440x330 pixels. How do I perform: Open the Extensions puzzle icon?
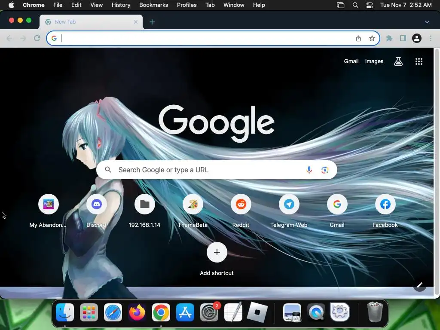389,38
